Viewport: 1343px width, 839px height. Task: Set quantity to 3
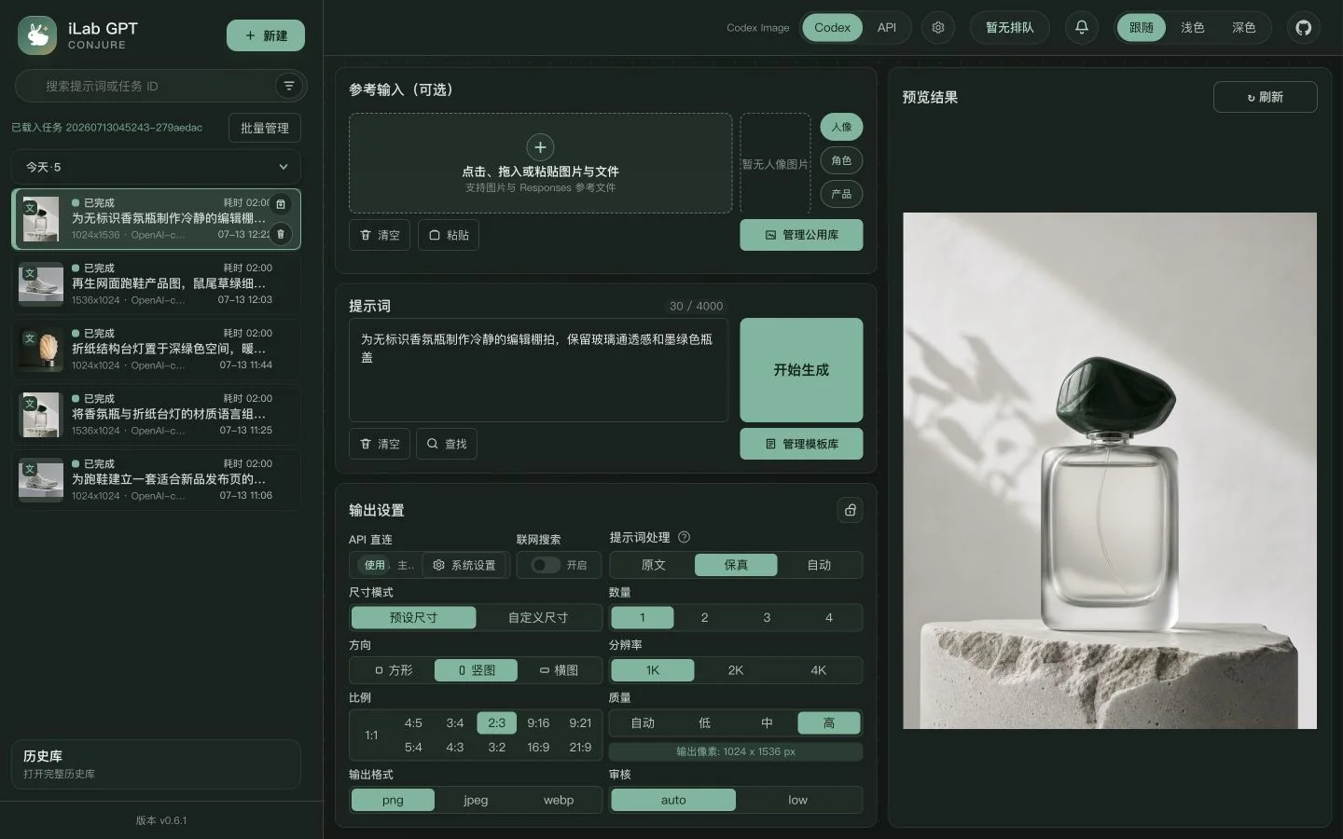[767, 617]
